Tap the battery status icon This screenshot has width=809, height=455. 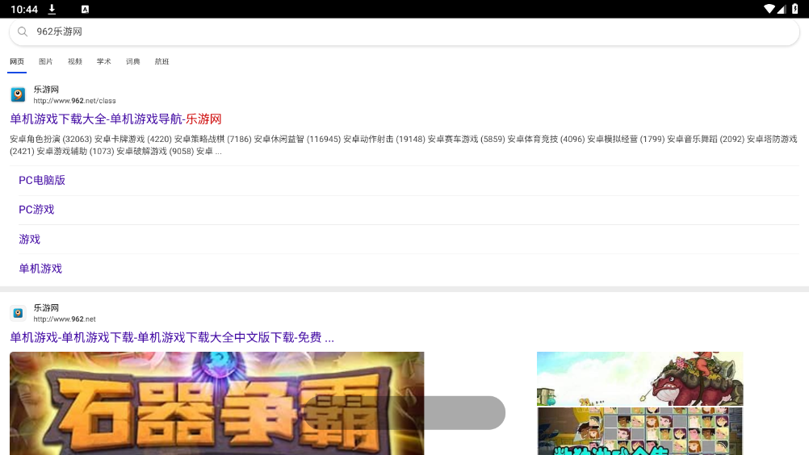click(x=795, y=9)
